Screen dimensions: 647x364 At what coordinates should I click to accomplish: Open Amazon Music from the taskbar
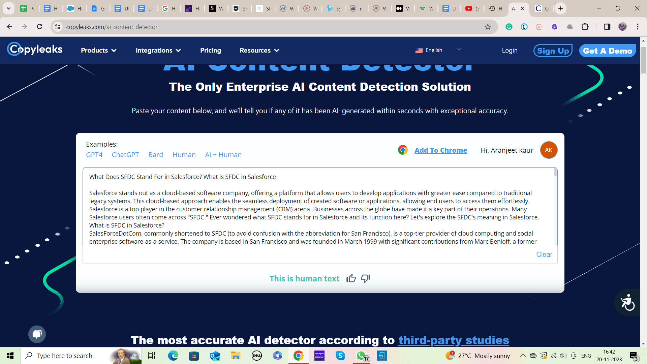click(319, 356)
